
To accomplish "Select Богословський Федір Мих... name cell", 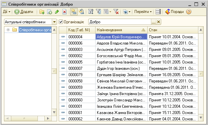I will point(121,56).
